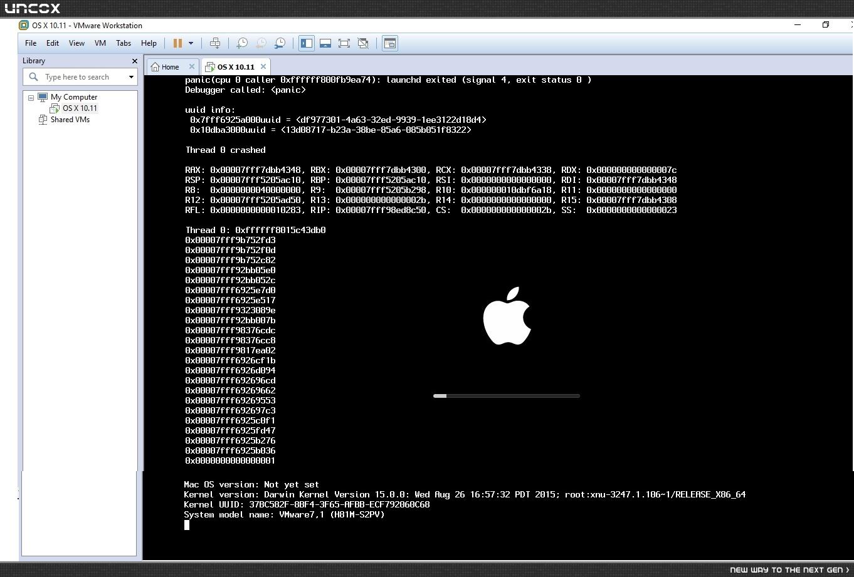Click the boot progress bar
The image size is (854, 577).
click(506, 396)
